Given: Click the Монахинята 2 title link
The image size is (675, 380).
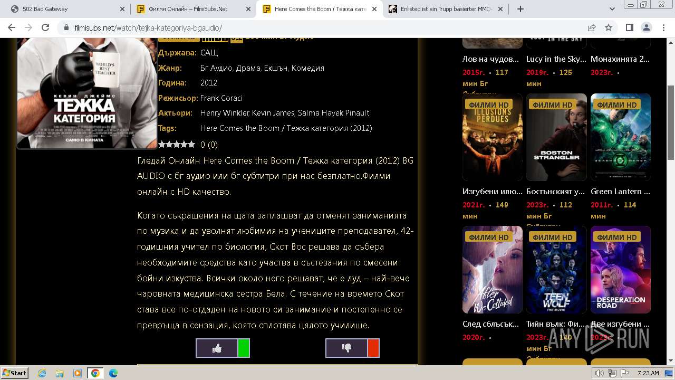Looking at the screenshot, I should (x=620, y=59).
